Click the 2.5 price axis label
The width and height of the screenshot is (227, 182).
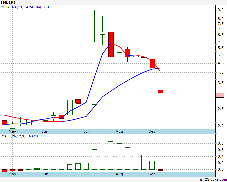221,109
